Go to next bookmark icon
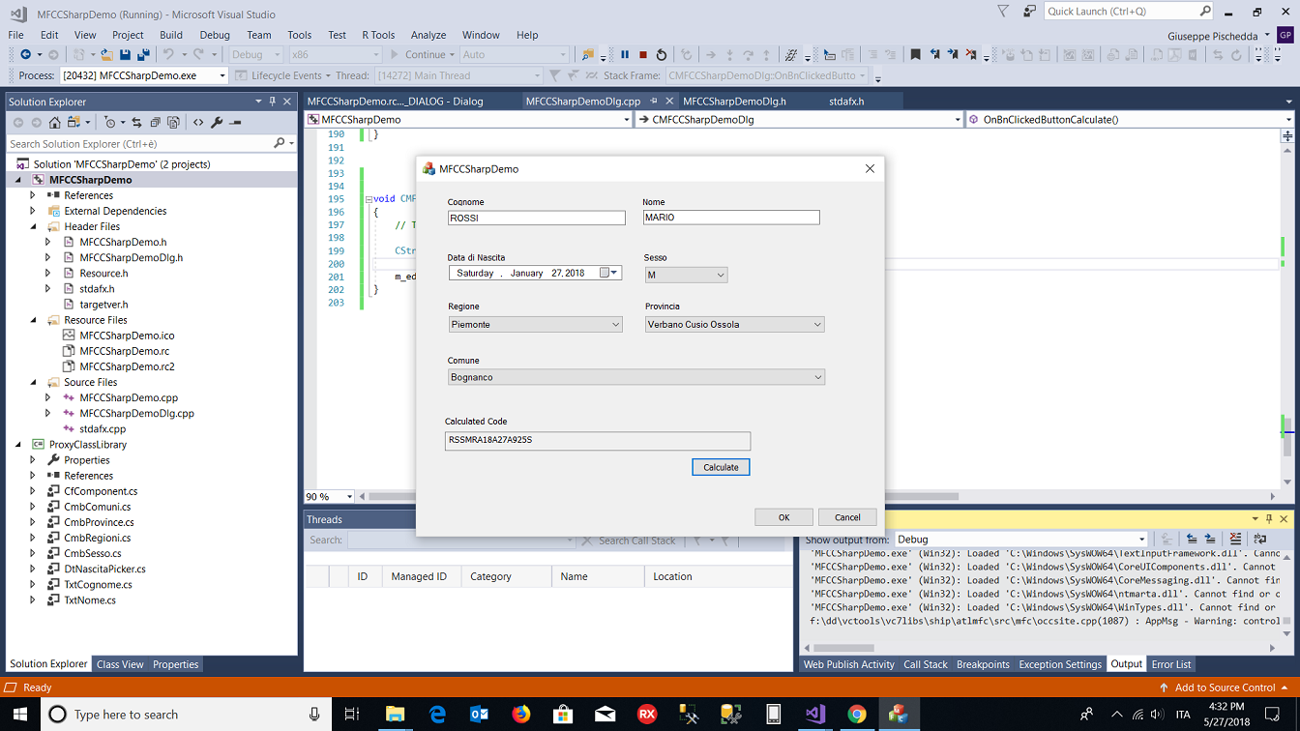This screenshot has height=731, width=1300. 953,55
